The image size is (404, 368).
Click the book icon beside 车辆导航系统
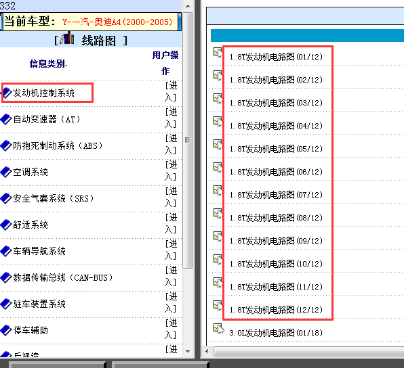coord(6,251)
